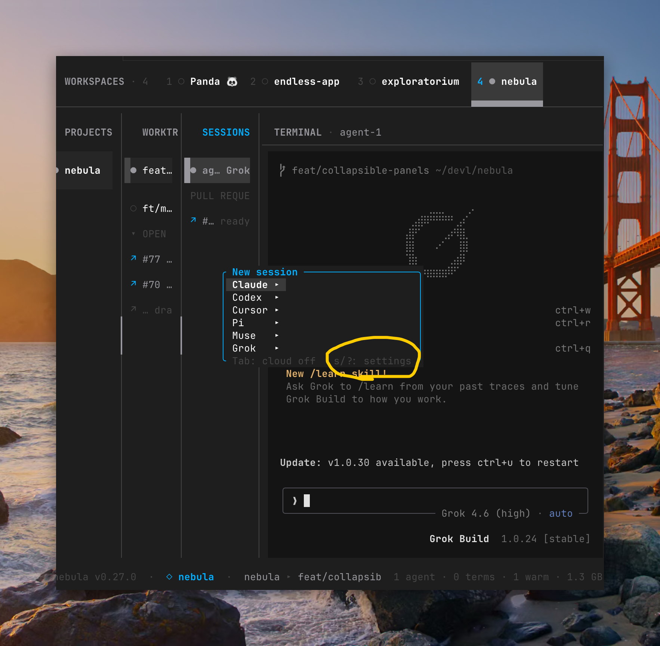660x646 pixels.
Task: Expand the Claude submenu arrow
Action: coord(277,285)
